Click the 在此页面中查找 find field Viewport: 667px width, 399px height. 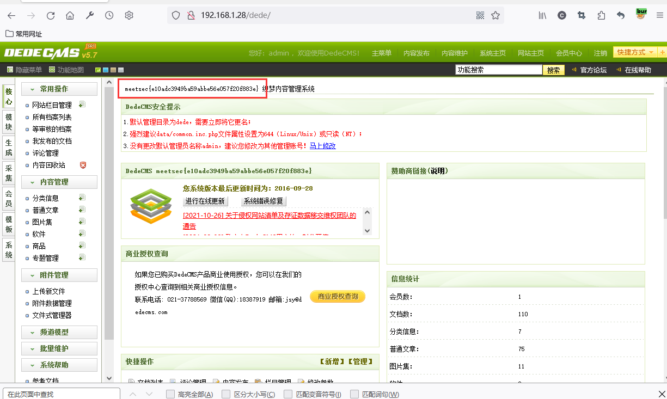(x=61, y=394)
